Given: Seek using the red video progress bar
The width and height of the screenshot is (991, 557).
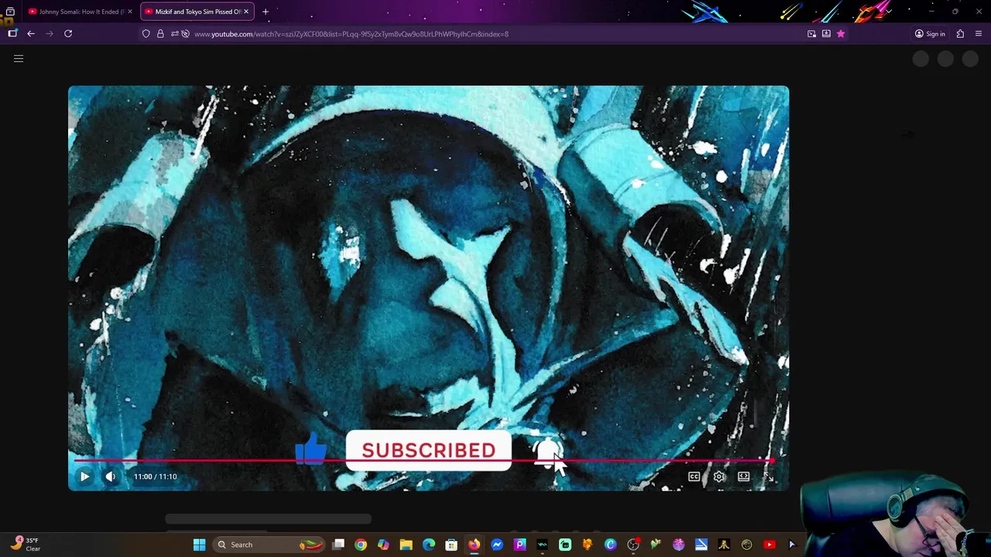Looking at the screenshot, I should [x=424, y=461].
